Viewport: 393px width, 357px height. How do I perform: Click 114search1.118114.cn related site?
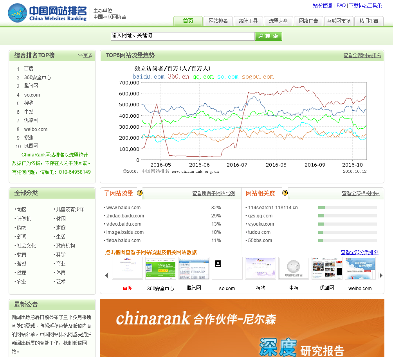[x=273, y=208]
